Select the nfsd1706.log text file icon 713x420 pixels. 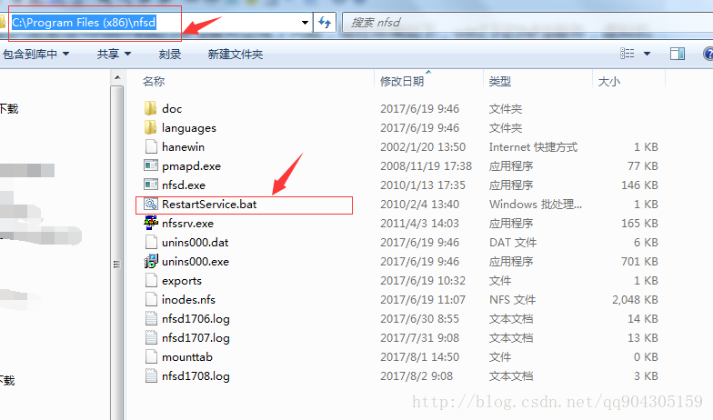click(x=151, y=318)
